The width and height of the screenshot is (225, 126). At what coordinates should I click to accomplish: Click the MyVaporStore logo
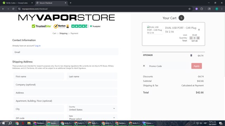coord(66,17)
